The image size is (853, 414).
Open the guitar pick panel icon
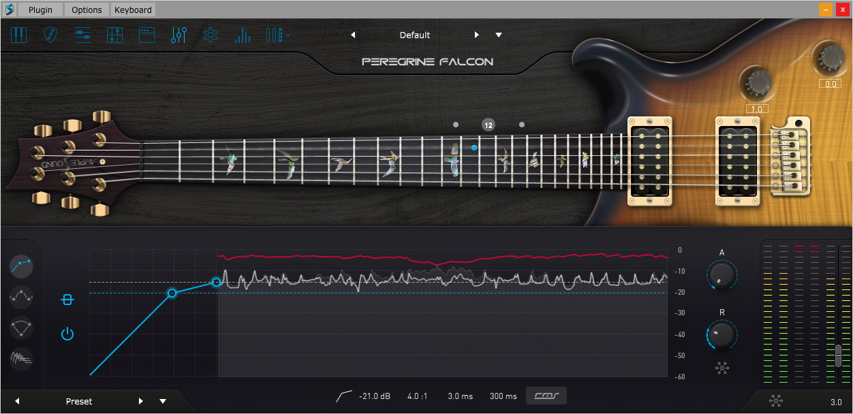click(52, 35)
